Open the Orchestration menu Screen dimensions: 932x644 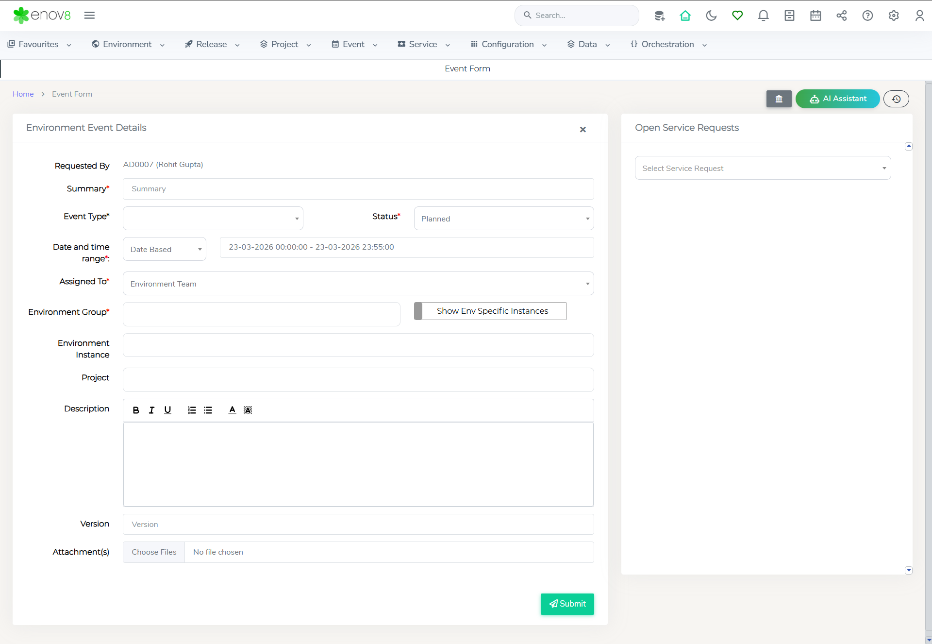pyautogui.click(x=668, y=44)
